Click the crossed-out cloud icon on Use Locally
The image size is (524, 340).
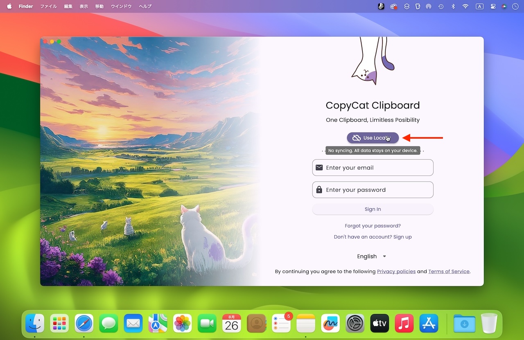click(x=357, y=138)
